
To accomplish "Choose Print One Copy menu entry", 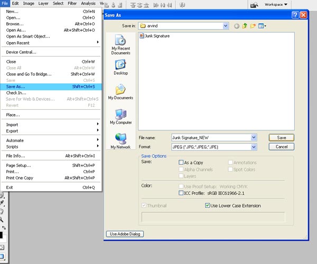I will pyautogui.click(x=51, y=178).
